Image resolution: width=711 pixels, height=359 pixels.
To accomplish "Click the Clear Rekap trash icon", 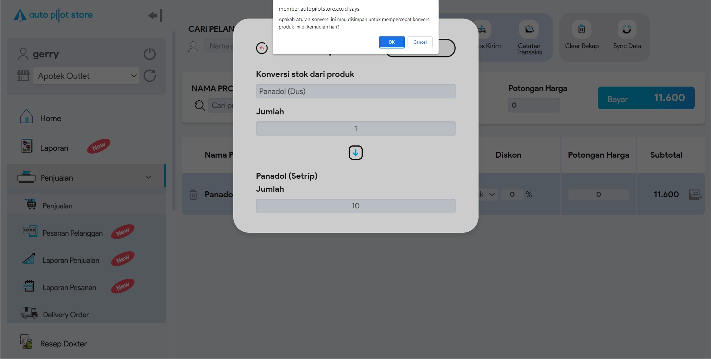I will coord(581,30).
